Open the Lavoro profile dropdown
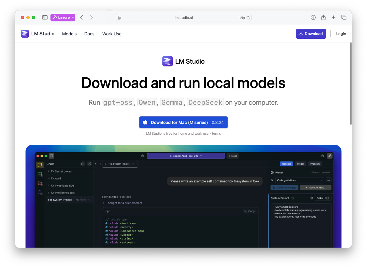 click(x=63, y=18)
